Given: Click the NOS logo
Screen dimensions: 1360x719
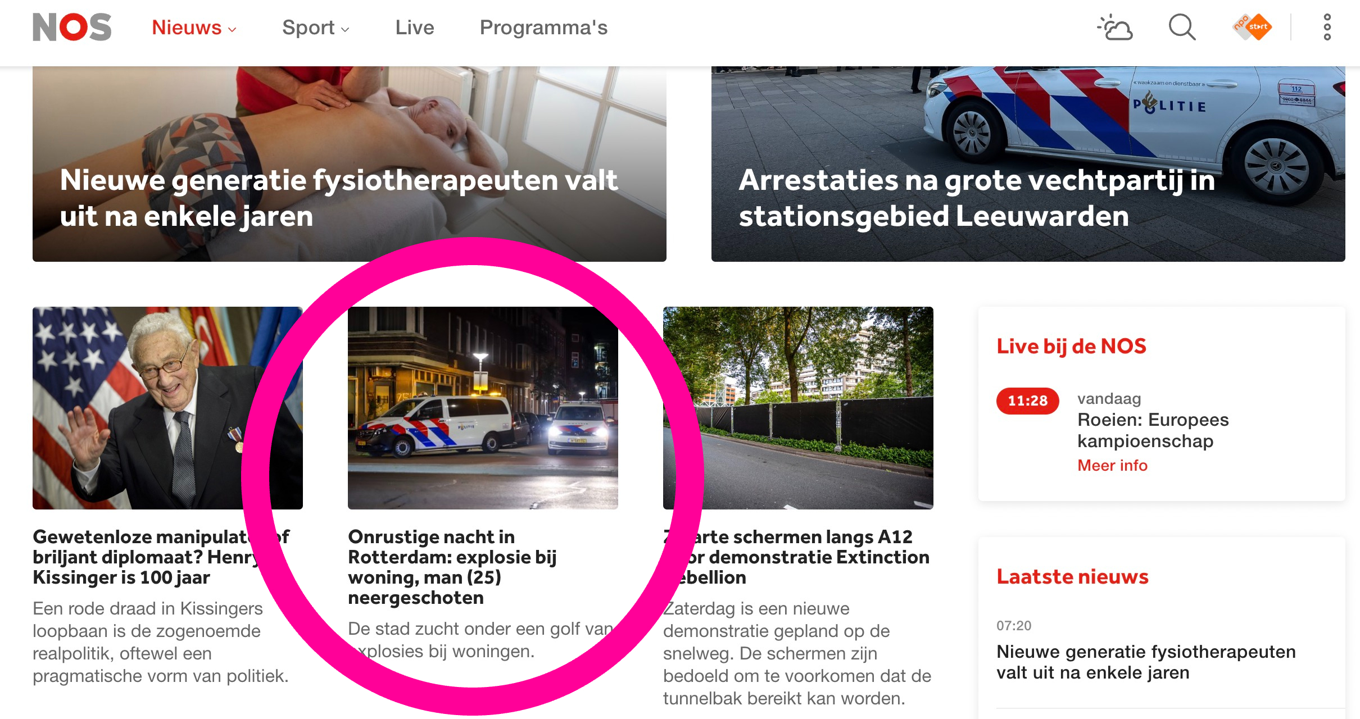Looking at the screenshot, I should [x=72, y=27].
